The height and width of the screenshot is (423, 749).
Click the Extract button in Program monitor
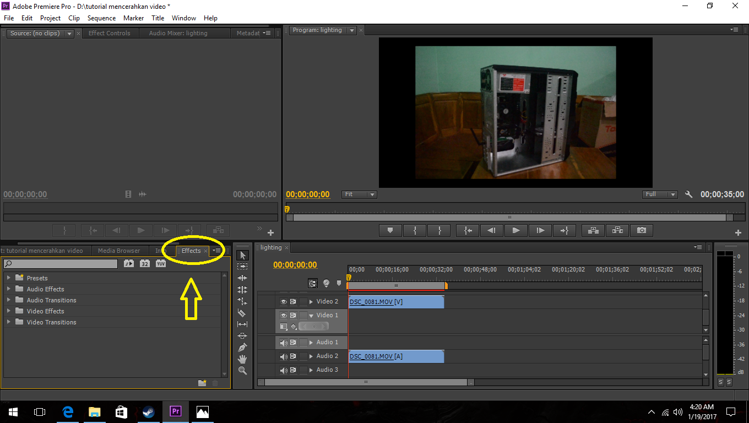617,230
